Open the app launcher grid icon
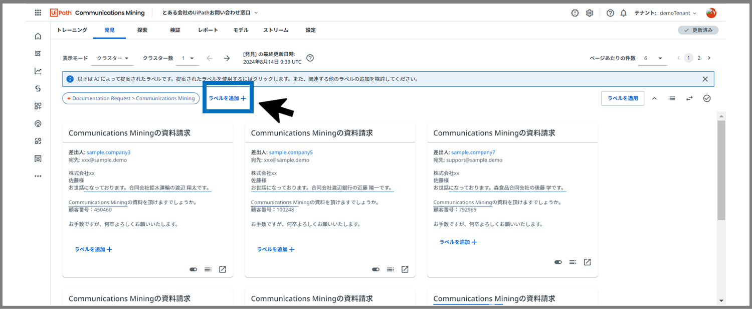This screenshot has height=309, width=752. [38, 13]
